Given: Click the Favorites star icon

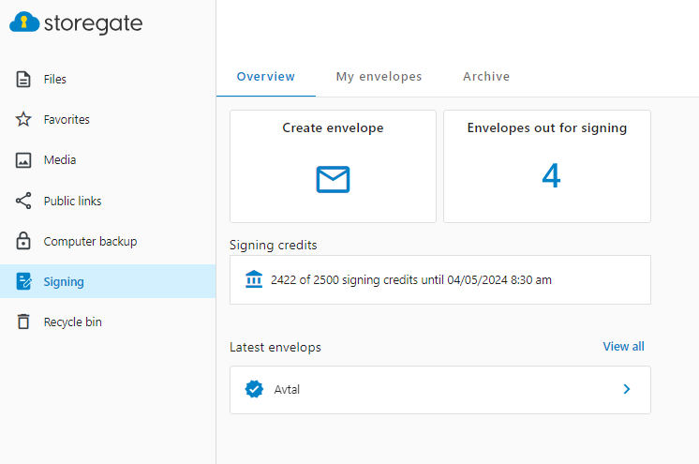Looking at the screenshot, I should click(23, 119).
